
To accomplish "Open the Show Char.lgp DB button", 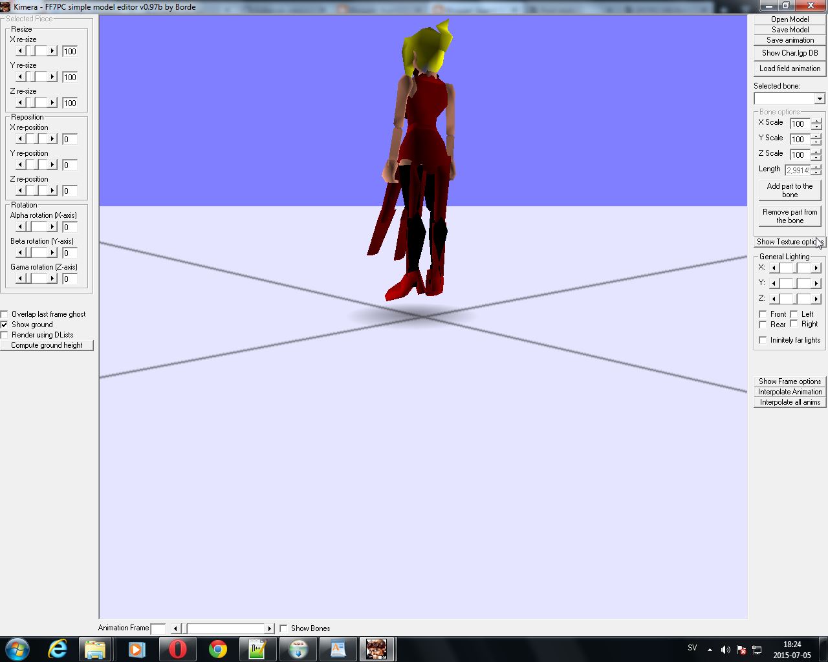I will tap(790, 53).
